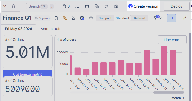Click the # of orders axis title
The image size is (192, 101).
66,39
